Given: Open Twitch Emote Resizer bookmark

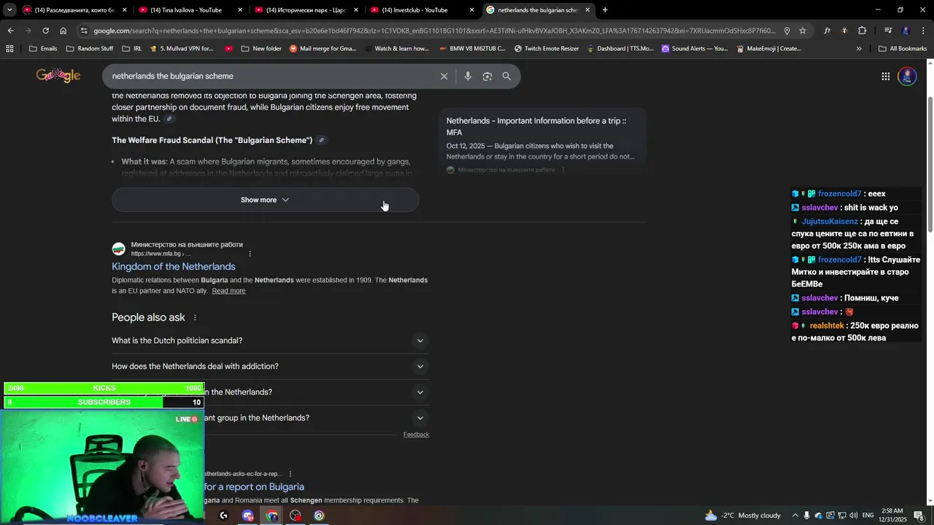Looking at the screenshot, I should click(547, 49).
